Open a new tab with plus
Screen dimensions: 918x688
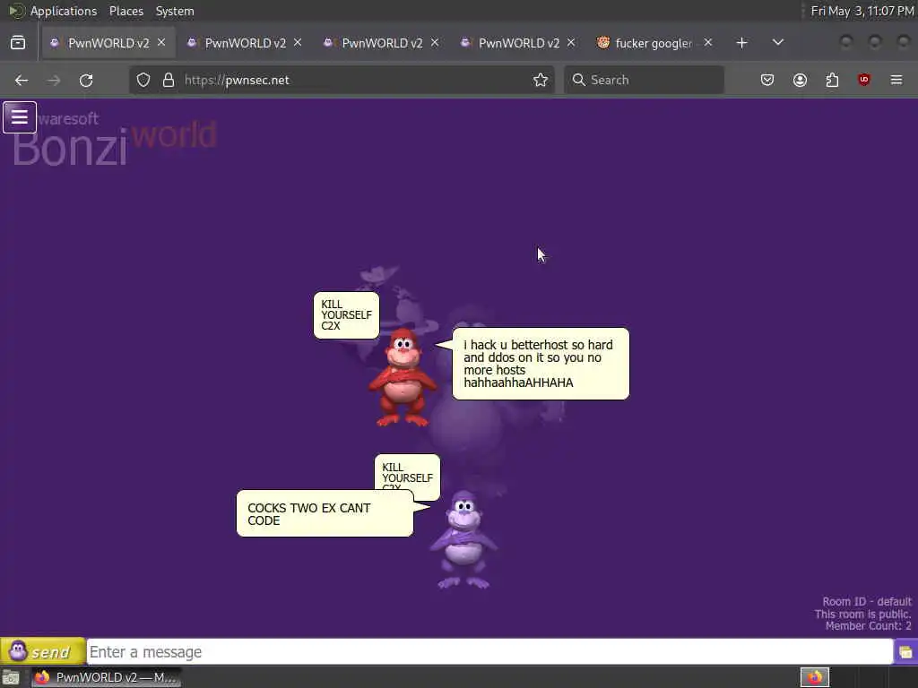[x=741, y=43]
